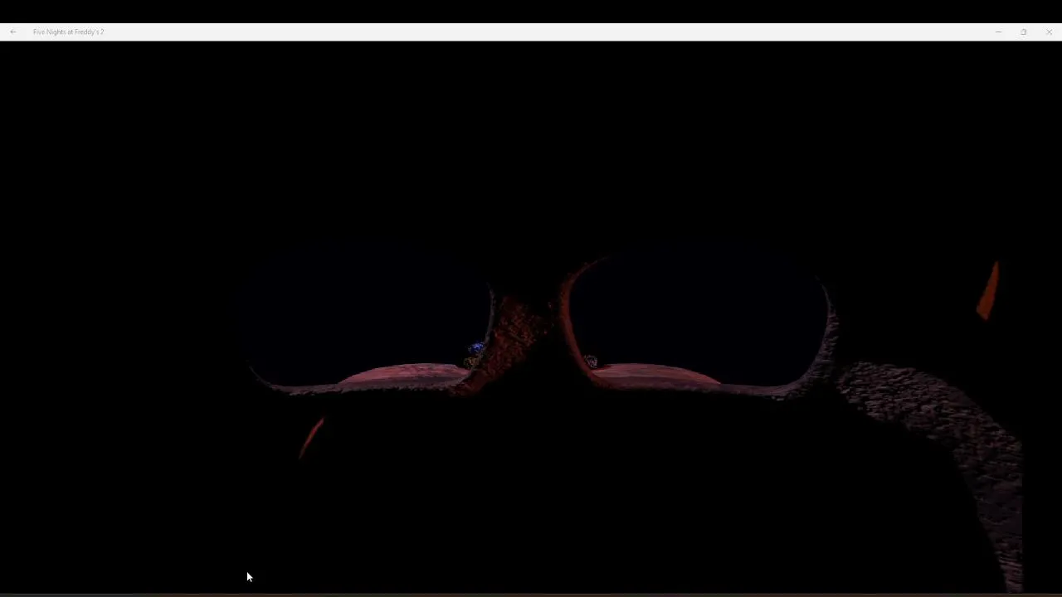1062x597 pixels.
Task: Close the Five Nights at Freddy's 2 window
Action: 1050,32
